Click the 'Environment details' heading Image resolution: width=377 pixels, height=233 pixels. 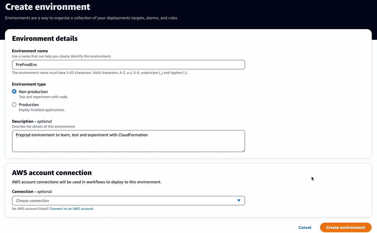coord(45,38)
